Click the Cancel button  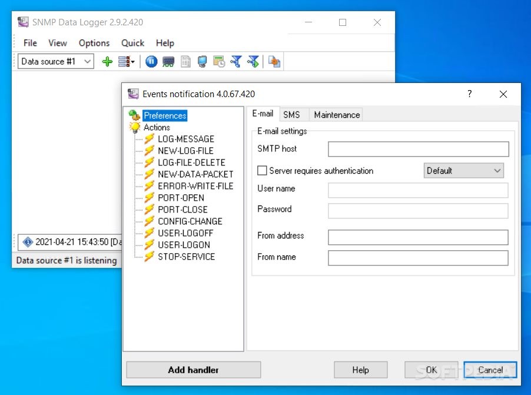point(490,370)
